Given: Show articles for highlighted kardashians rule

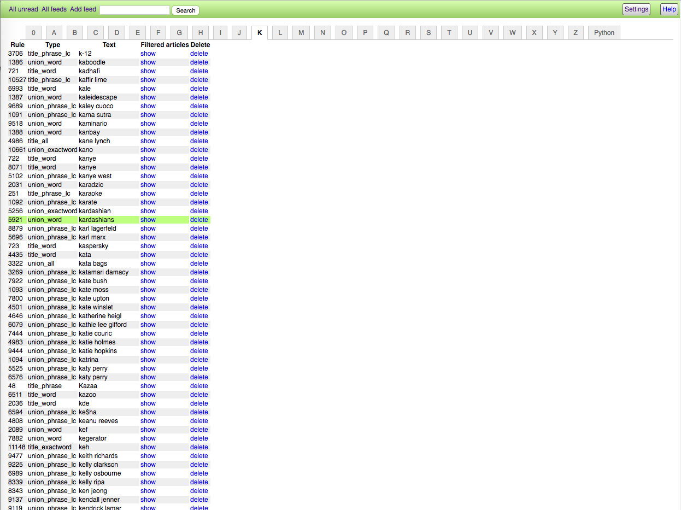Looking at the screenshot, I should (148, 220).
